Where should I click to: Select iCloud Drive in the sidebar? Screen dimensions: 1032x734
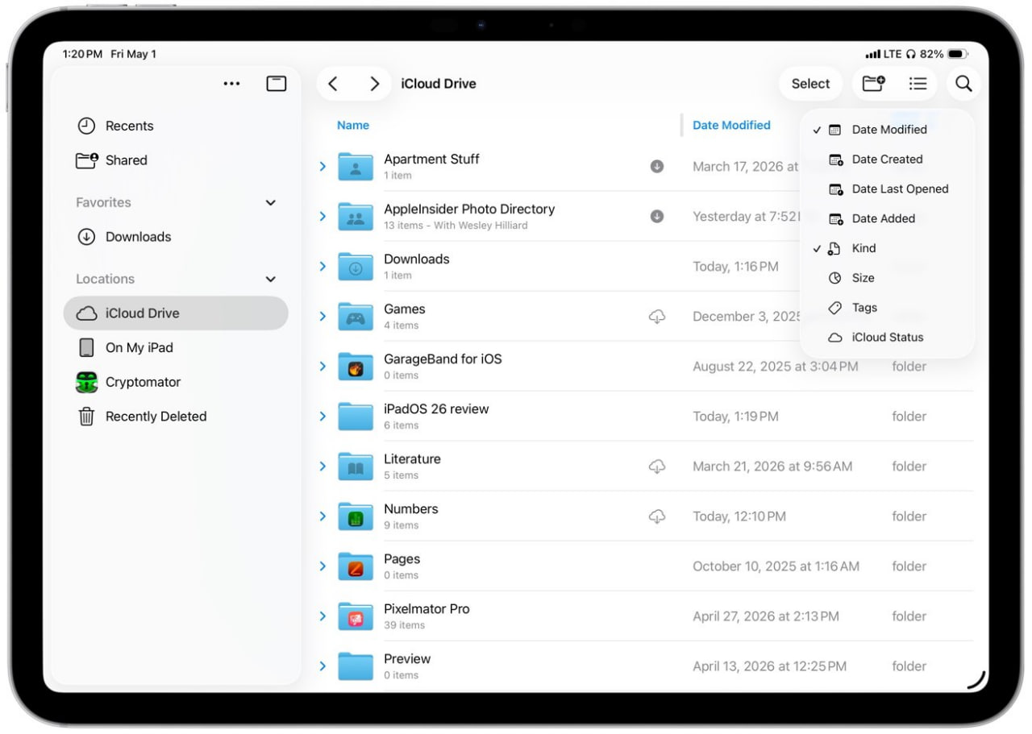pos(176,313)
